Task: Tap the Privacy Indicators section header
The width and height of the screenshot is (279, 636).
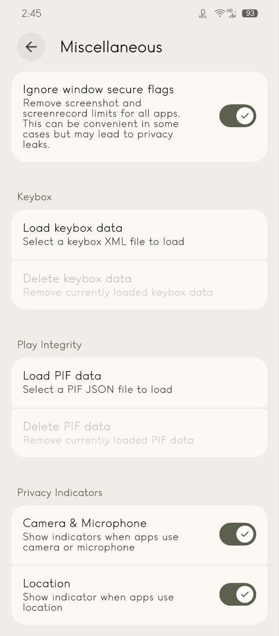Action: pyautogui.click(x=60, y=492)
